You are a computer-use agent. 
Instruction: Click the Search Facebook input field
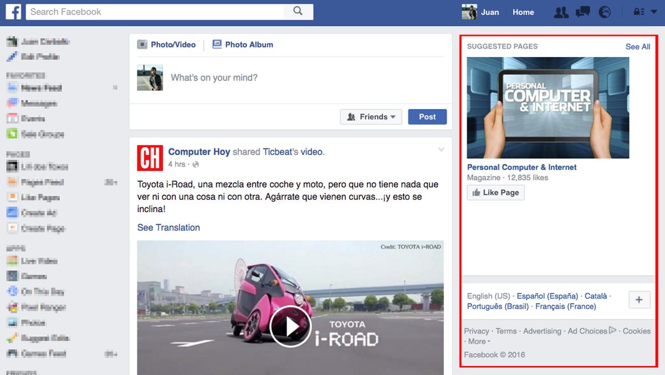click(155, 12)
